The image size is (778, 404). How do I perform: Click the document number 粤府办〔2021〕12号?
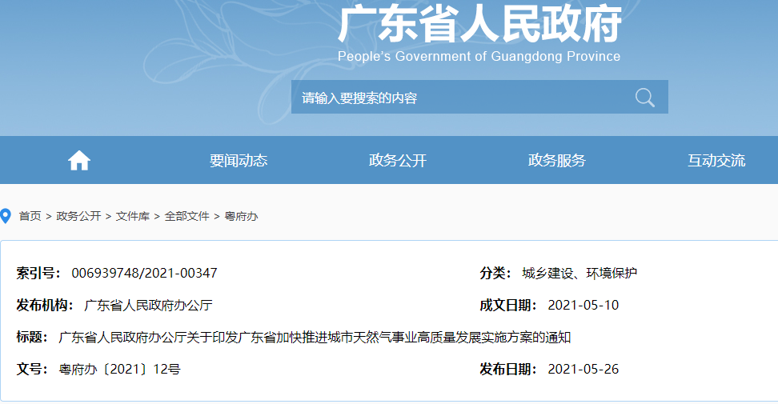[x=119, y=370]
